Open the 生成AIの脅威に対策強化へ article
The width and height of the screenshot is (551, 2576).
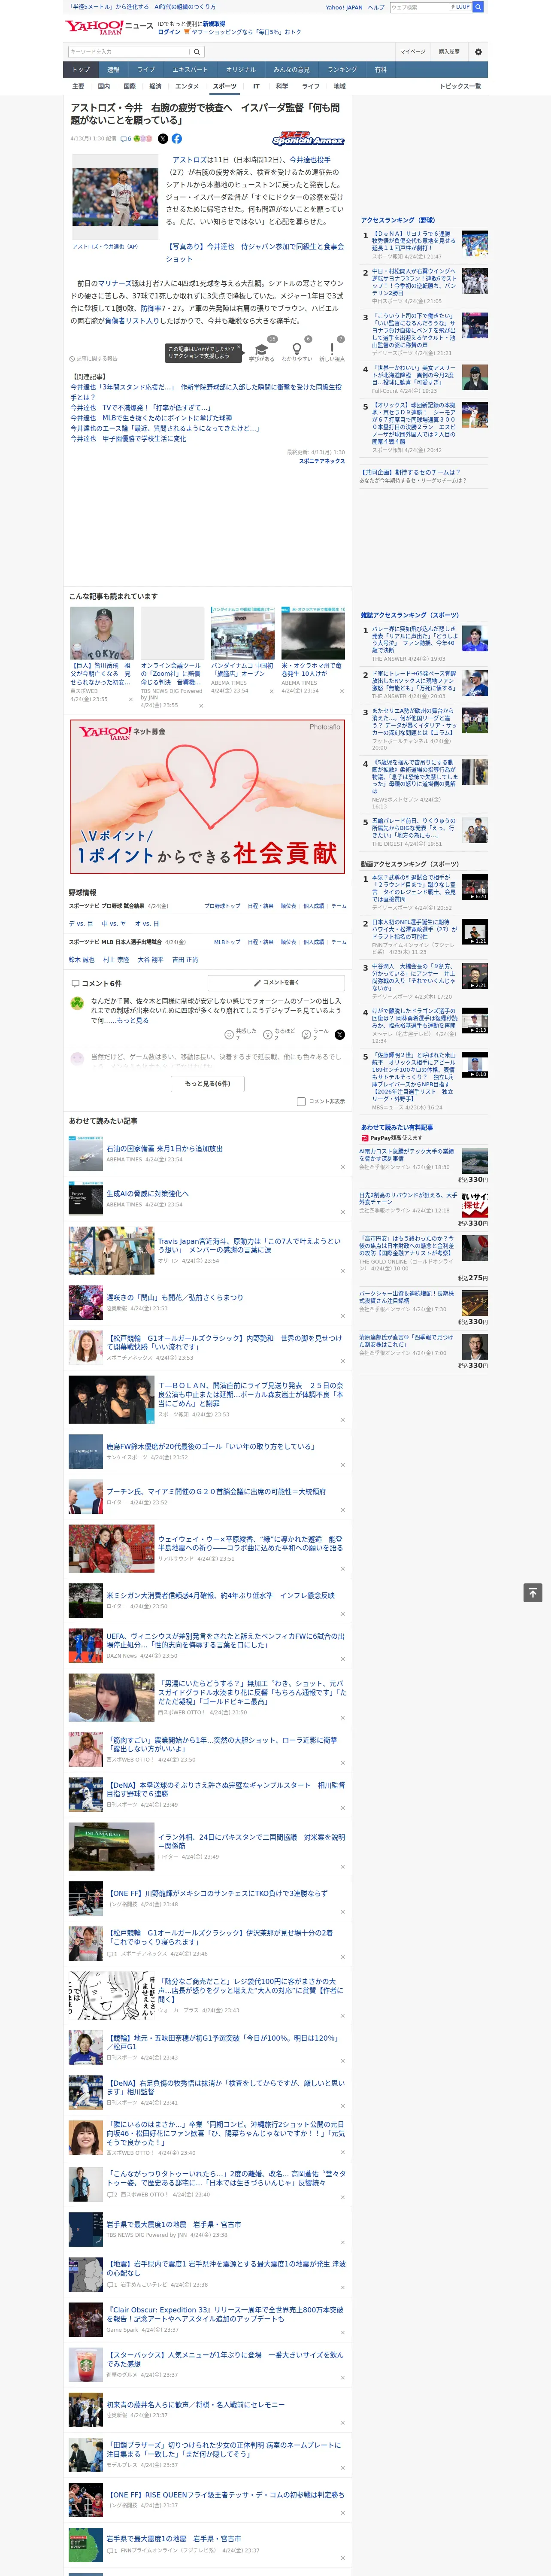pos(147,1193)
